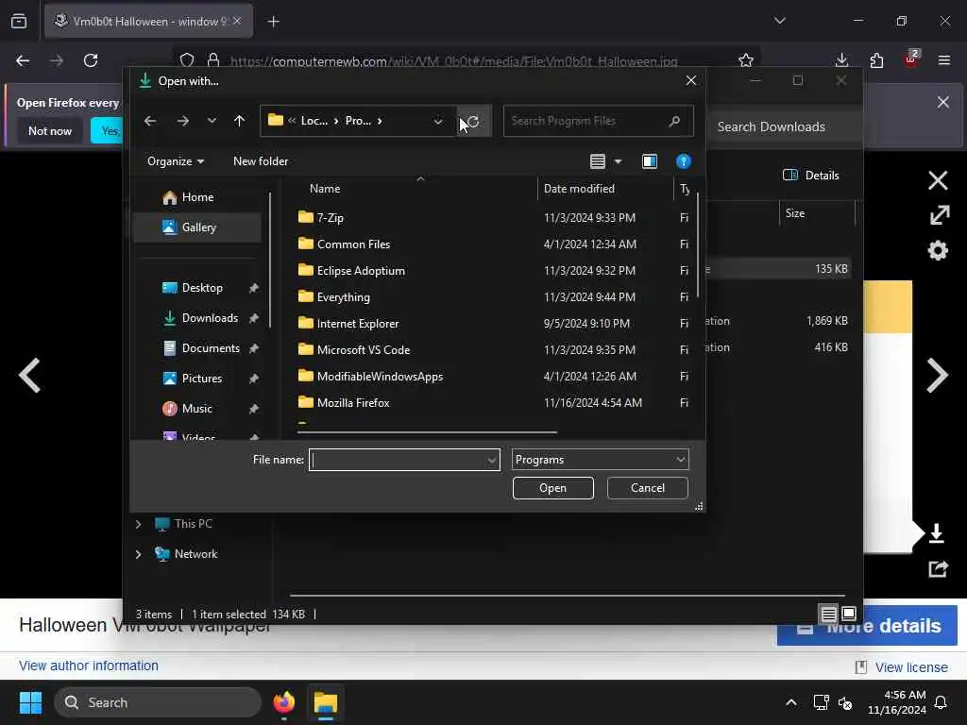Open Documents in navigation pane
Viewport: 967px width, 725px height.
pos(211,348)
